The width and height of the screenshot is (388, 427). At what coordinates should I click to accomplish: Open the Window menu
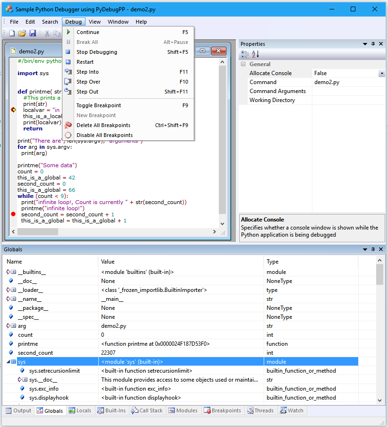tap(118, 22)
